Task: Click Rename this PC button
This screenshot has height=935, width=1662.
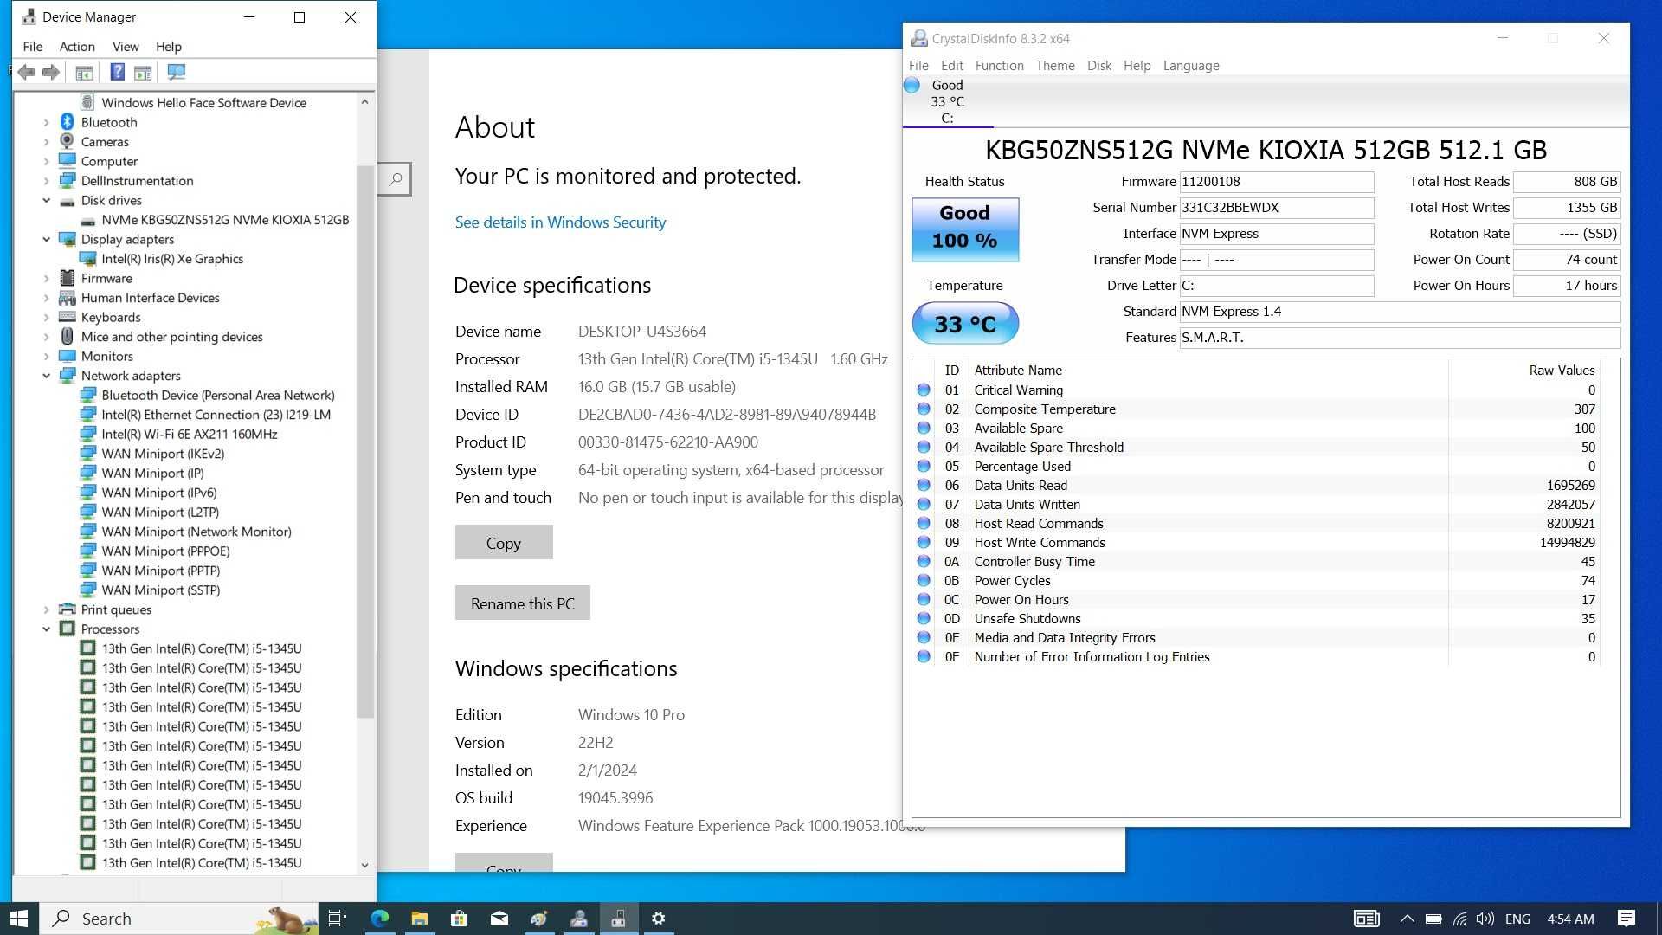Action: click(523, 603)
